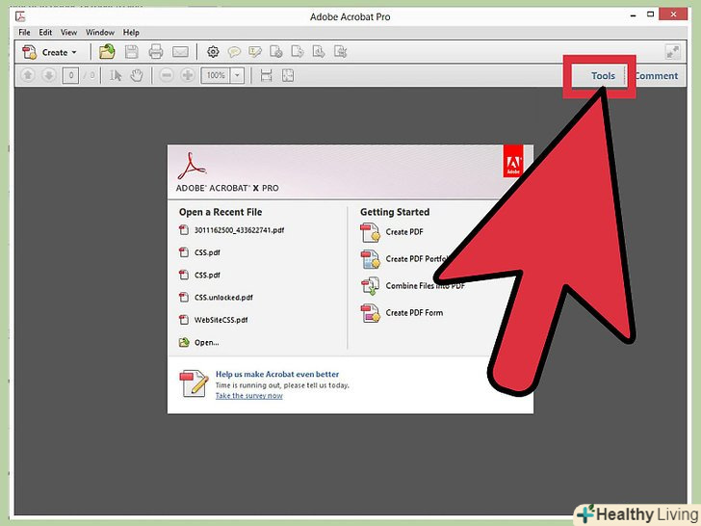Click the Adobe logo on the welcome banner
Screen dimensions: 701x526
(x=513, y=161)
